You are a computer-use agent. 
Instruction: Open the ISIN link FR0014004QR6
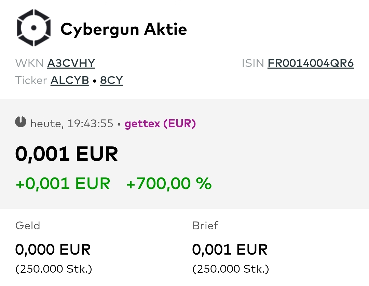[311, 63]
